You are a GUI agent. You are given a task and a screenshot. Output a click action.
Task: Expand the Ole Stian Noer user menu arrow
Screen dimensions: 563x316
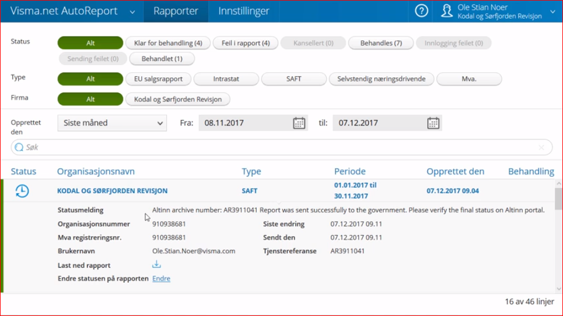(552, 12)
